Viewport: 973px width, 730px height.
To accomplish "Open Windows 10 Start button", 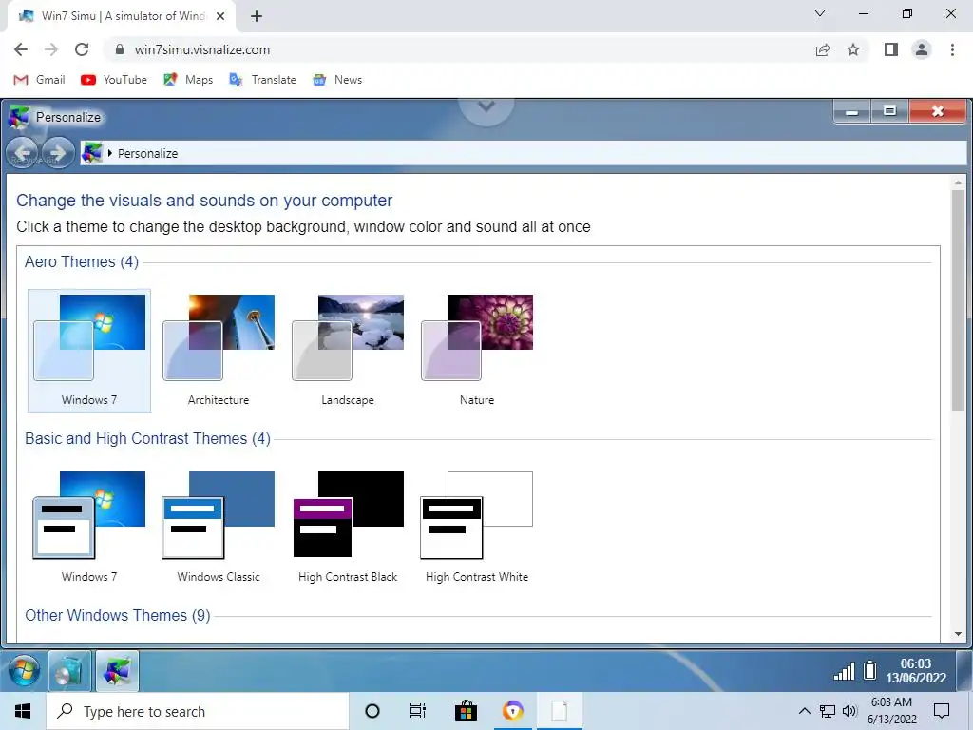I will (x=23, y=711).
